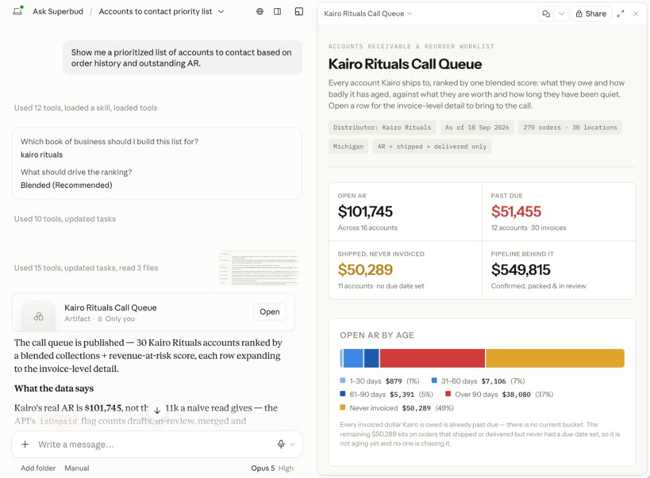Click the 31-60 days legend entry
Viewport: 650px width, 478px height.
(x=478, y=381)
